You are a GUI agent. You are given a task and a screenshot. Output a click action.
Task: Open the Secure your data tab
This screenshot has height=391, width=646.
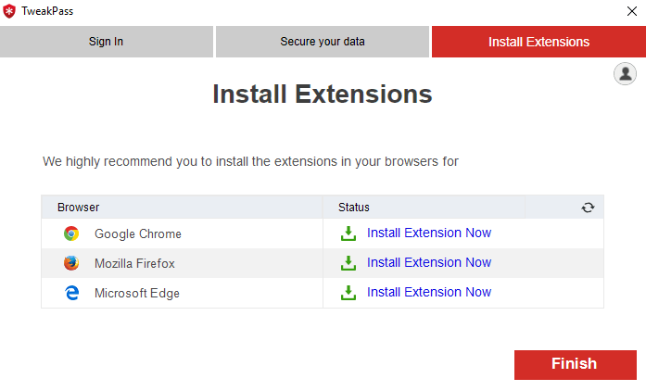pyautogui.click(x=323, y=42)
